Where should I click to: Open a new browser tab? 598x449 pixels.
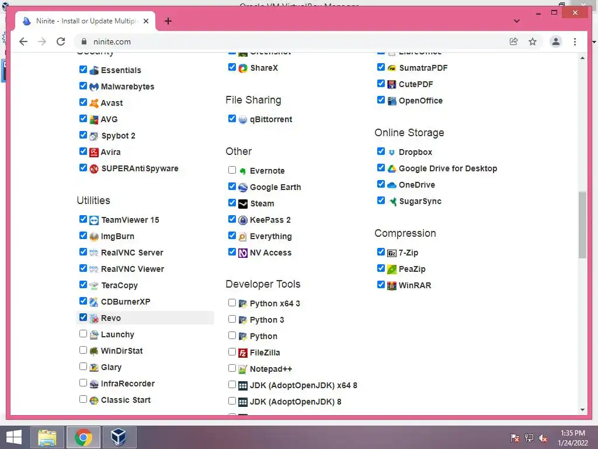(168, 21)
